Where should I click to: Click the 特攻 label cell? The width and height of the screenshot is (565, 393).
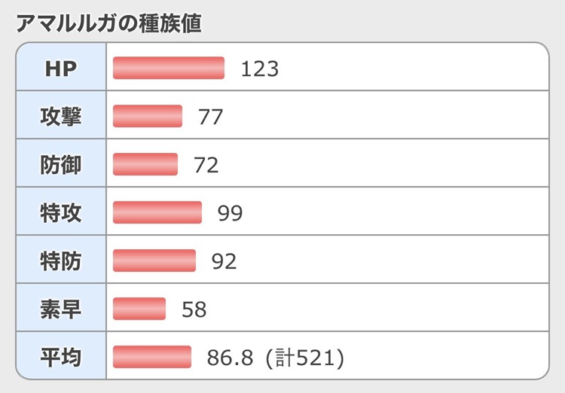click(x=61, y=213)
